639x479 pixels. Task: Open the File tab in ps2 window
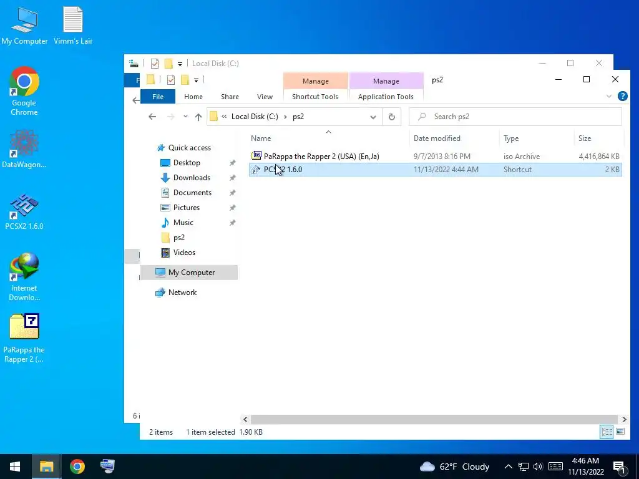(158, 97)
